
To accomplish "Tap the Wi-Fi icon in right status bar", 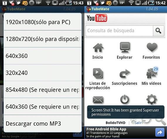I will click(131, 3).
